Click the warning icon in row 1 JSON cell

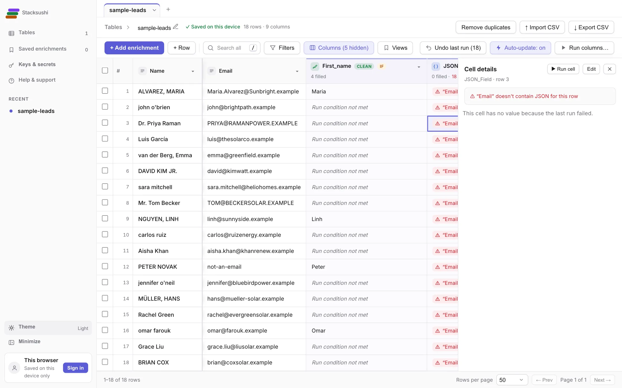[438, 92]
